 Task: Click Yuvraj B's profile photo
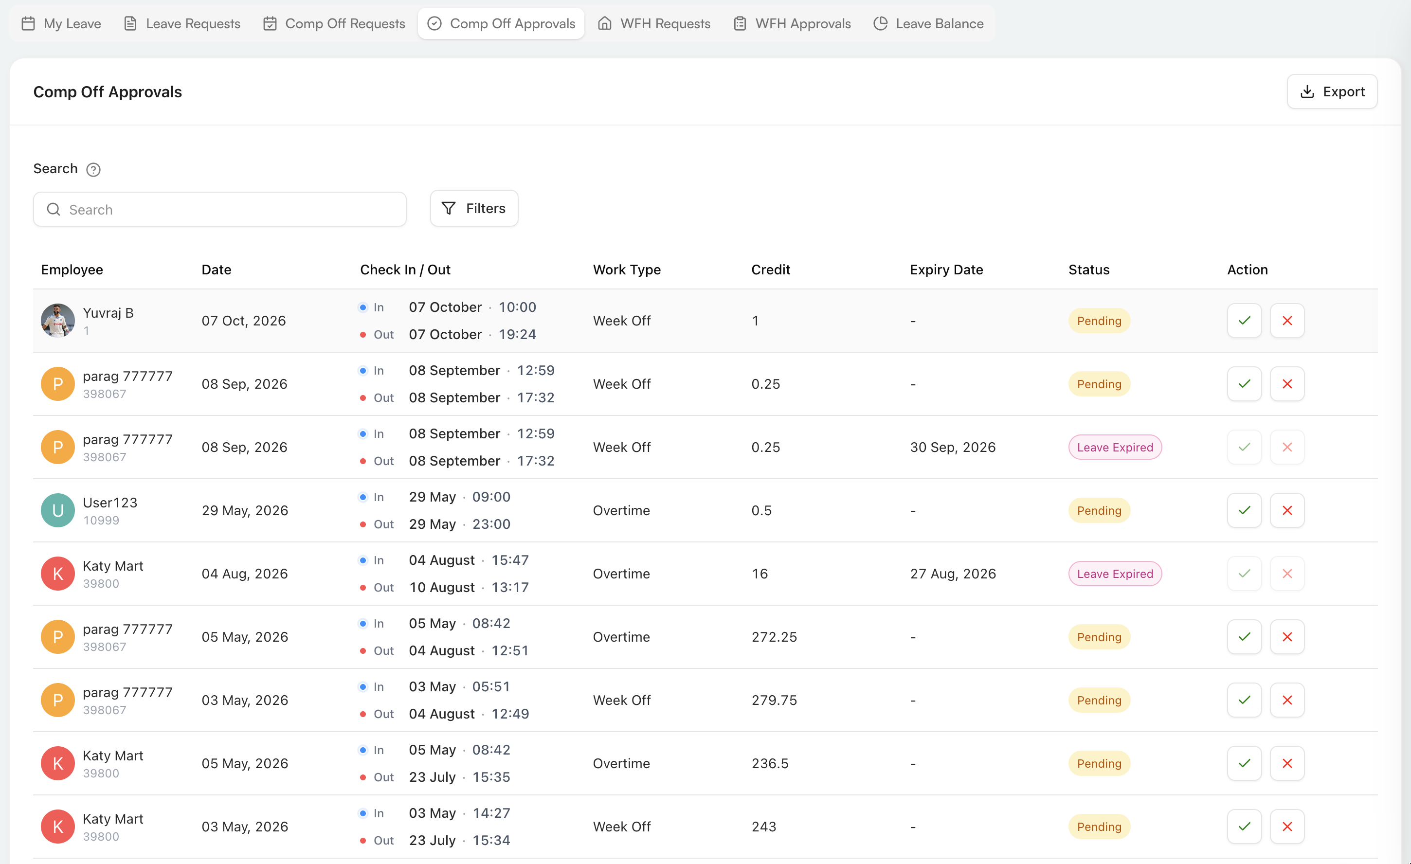point(58,321)
